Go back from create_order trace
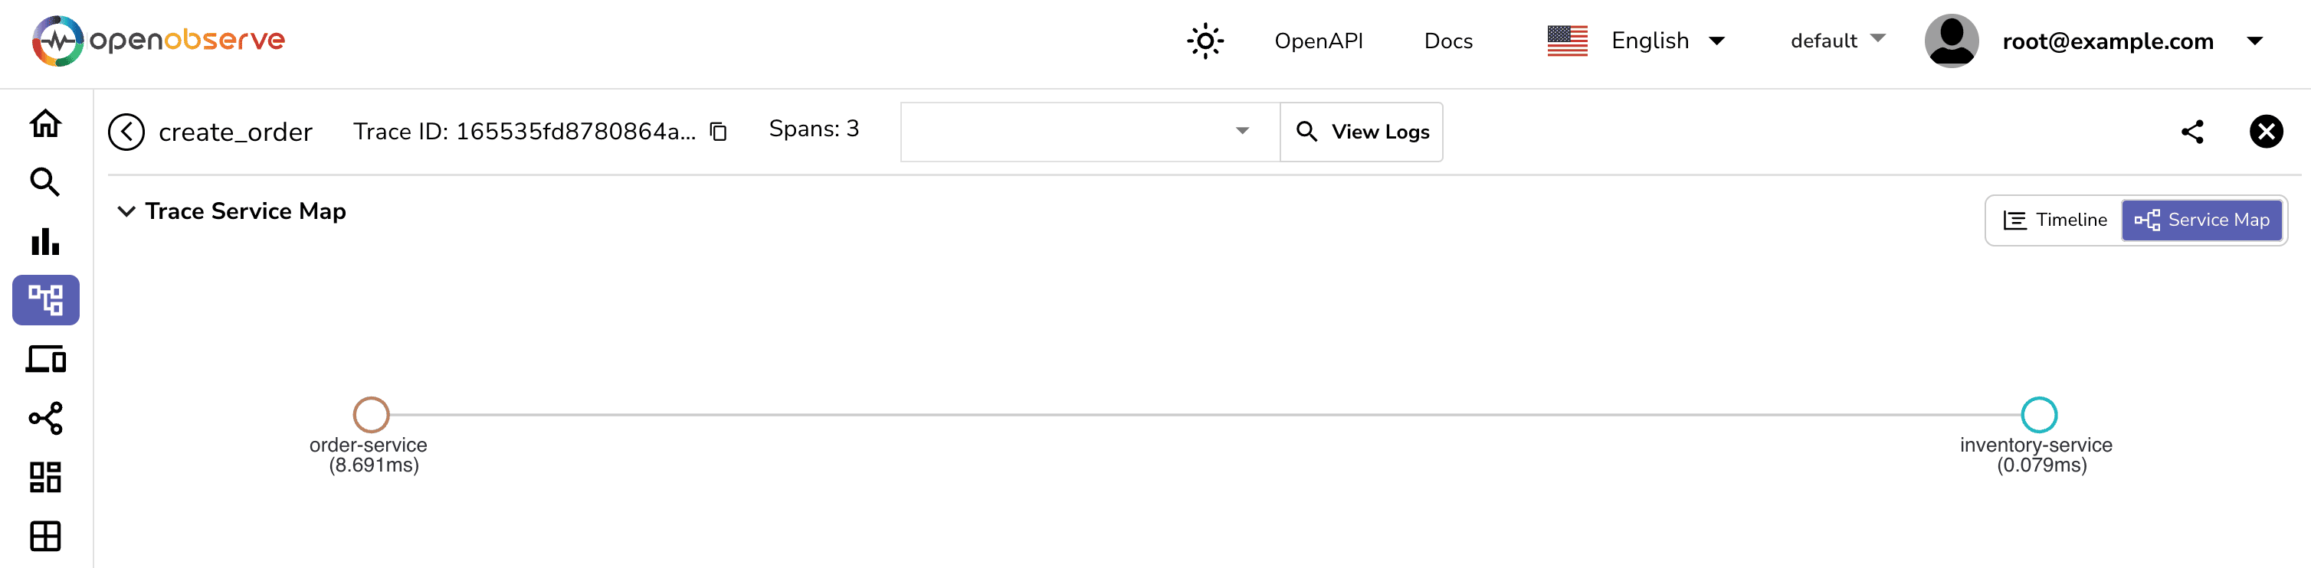 126,132
